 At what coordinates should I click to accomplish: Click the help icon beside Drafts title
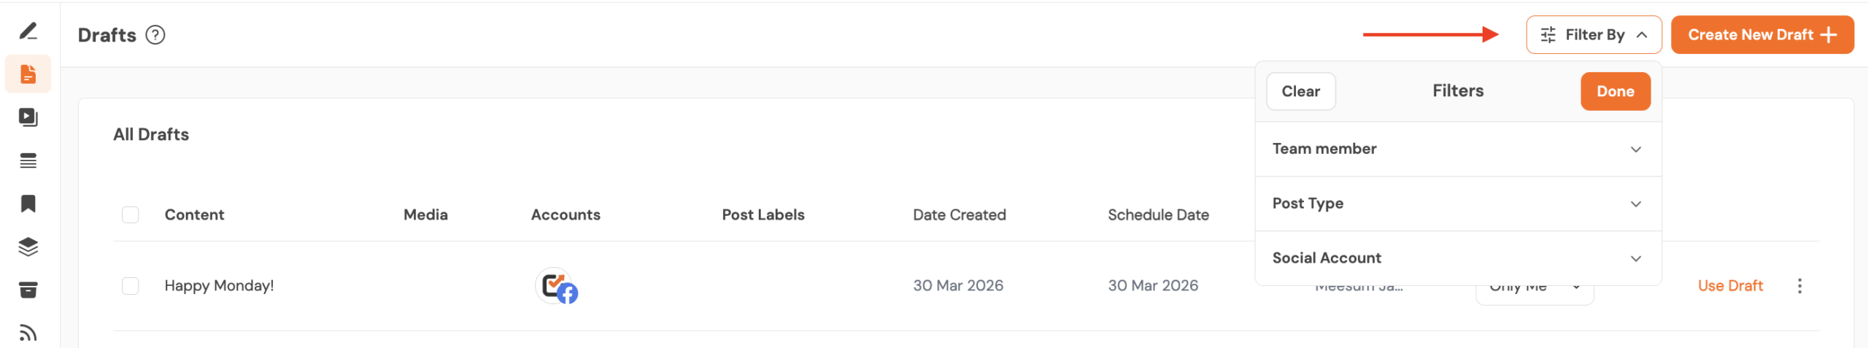(155, 35)
